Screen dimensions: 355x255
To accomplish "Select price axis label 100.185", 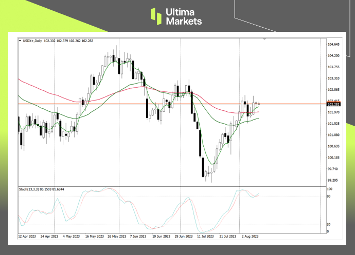I will [x=333, y=158].
